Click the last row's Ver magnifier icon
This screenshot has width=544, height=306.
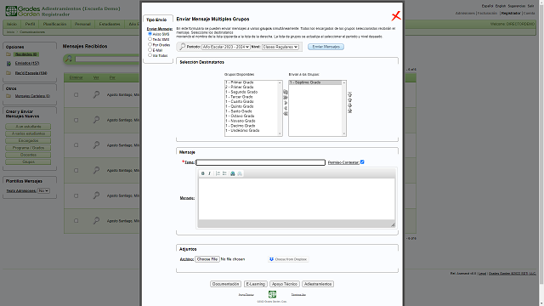point(96,221)
